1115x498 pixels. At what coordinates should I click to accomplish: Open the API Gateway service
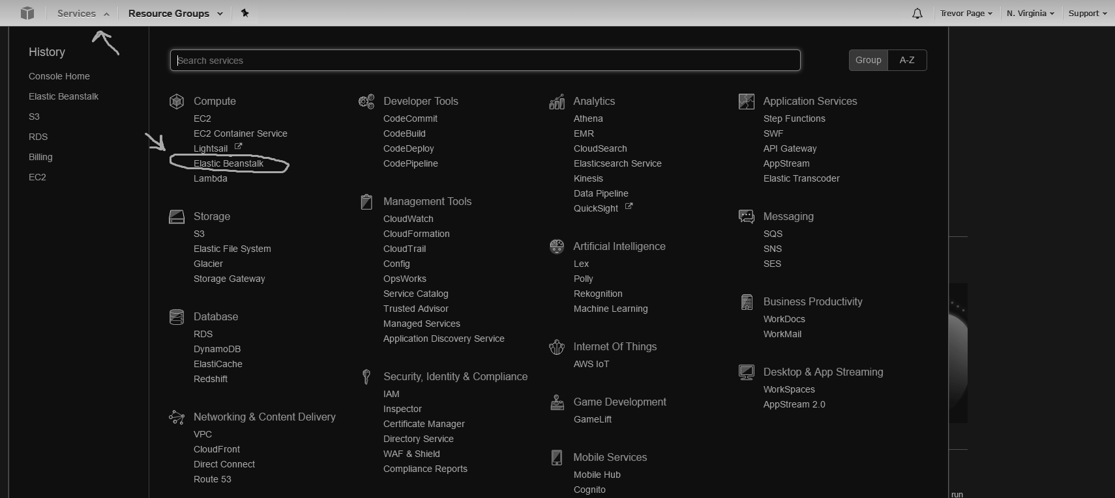(x=790, y=148)
